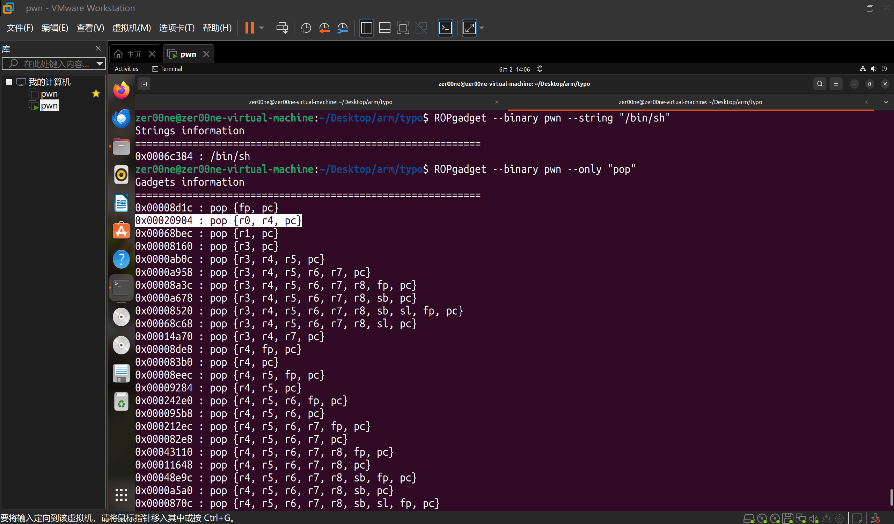Open the floppy disk drive dock icon
The width and height of the screenshot is (894, 524).
(x=121, y=373)
